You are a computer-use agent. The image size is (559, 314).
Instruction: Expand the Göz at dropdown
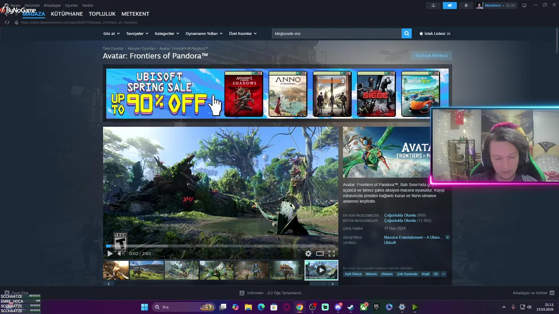coord(111,34)
